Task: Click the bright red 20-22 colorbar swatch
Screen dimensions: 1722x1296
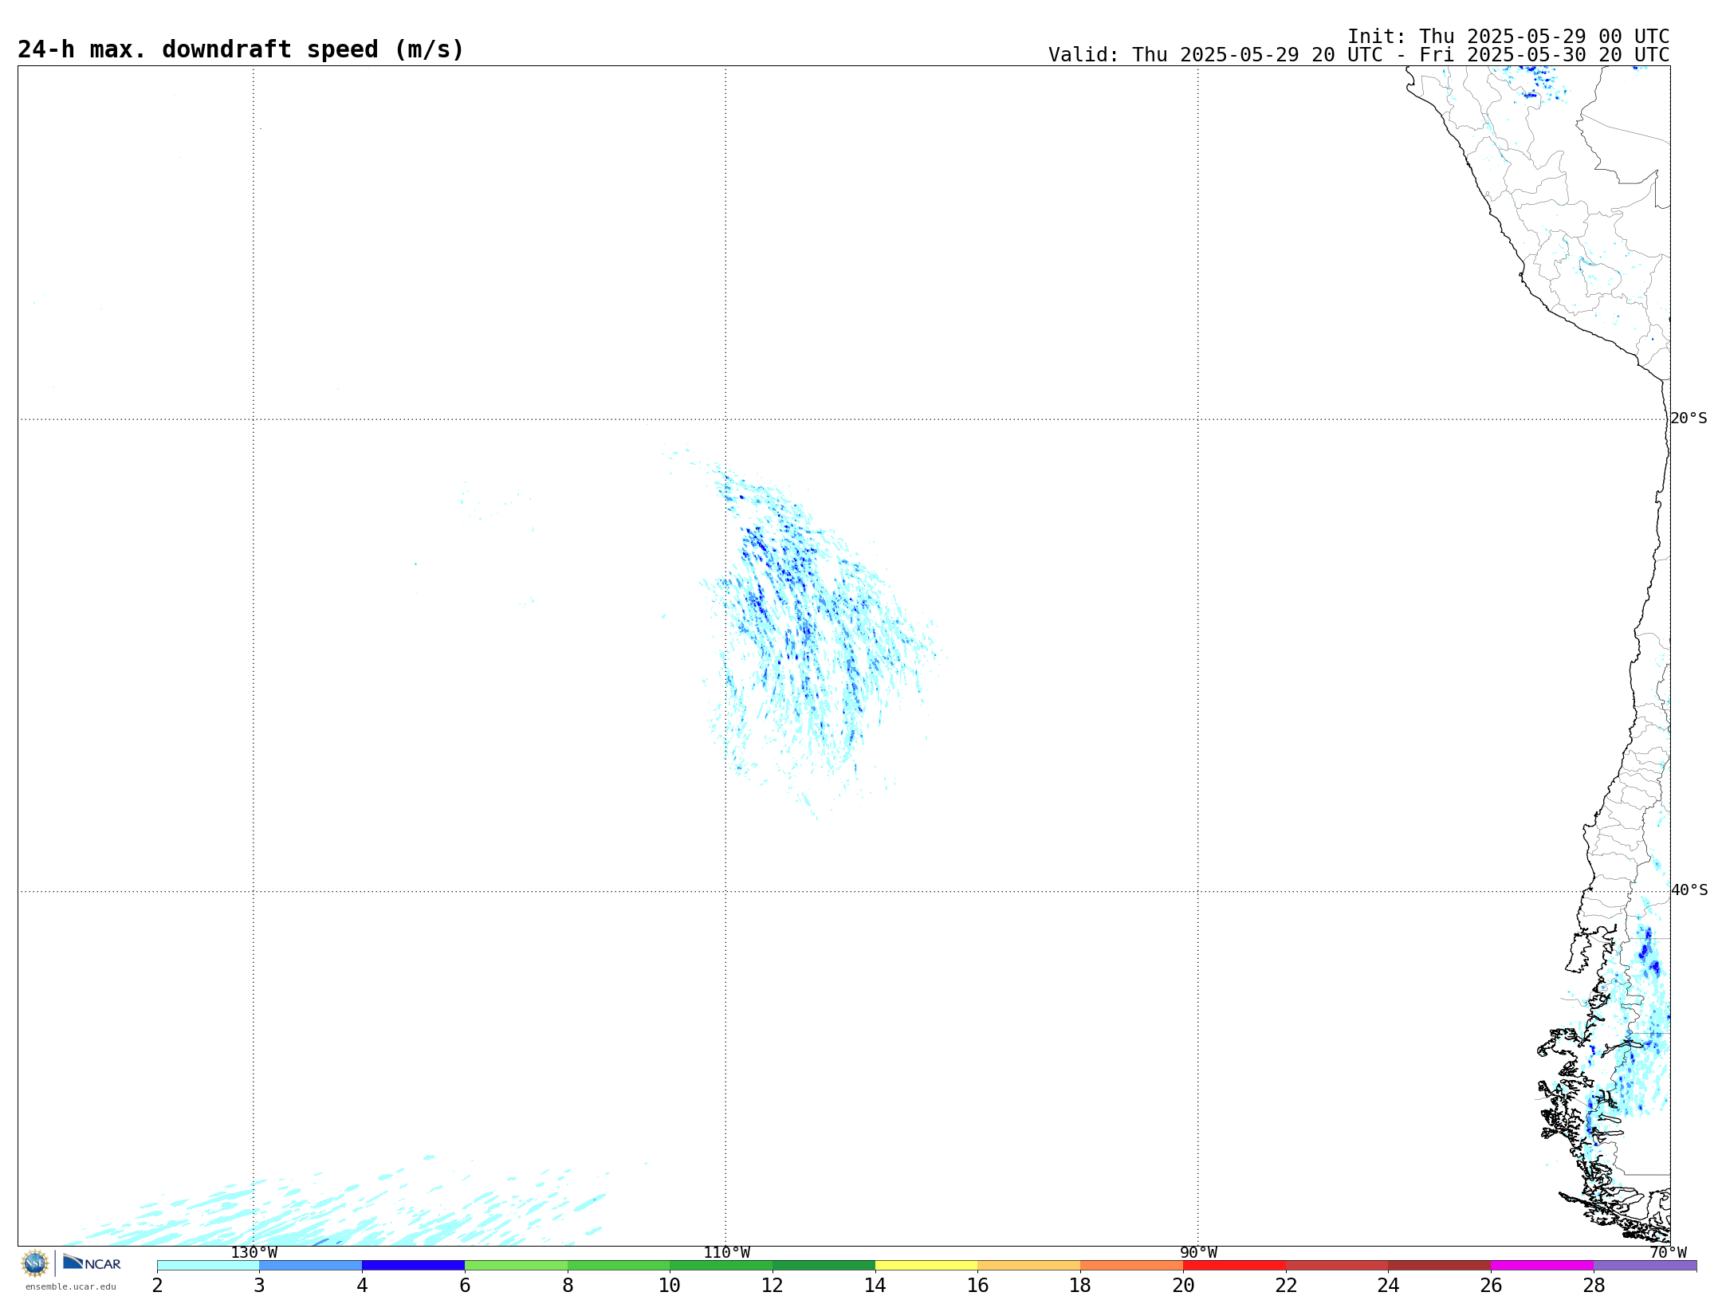Action: [x=1234, y=1266]
